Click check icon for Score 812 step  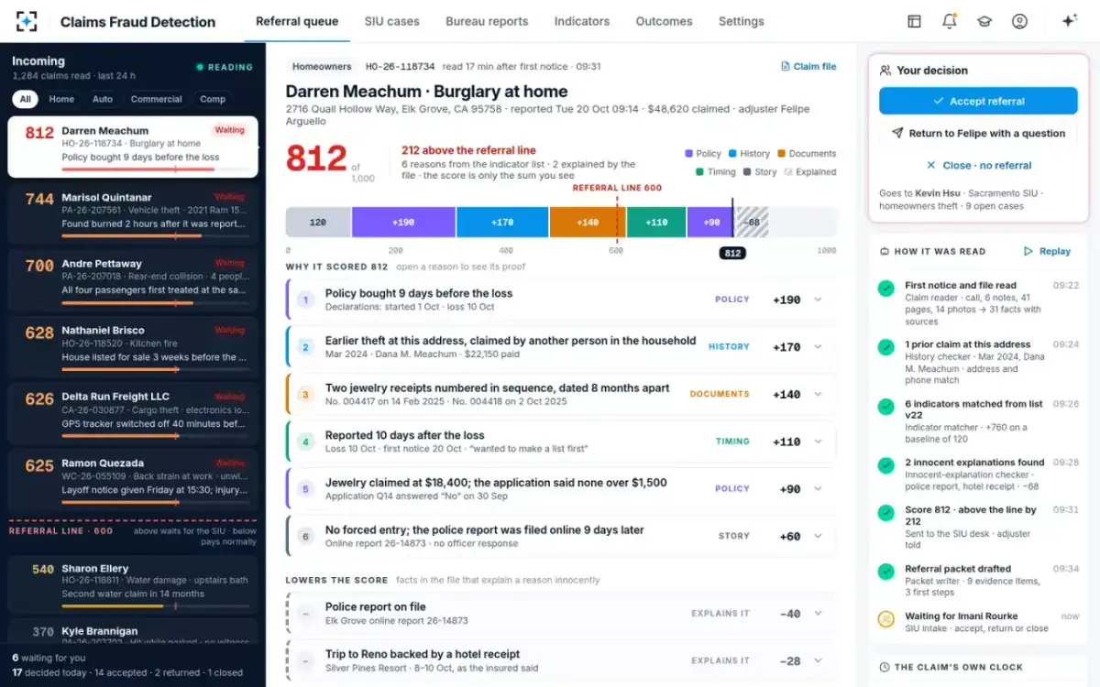(x=885, y=513)
